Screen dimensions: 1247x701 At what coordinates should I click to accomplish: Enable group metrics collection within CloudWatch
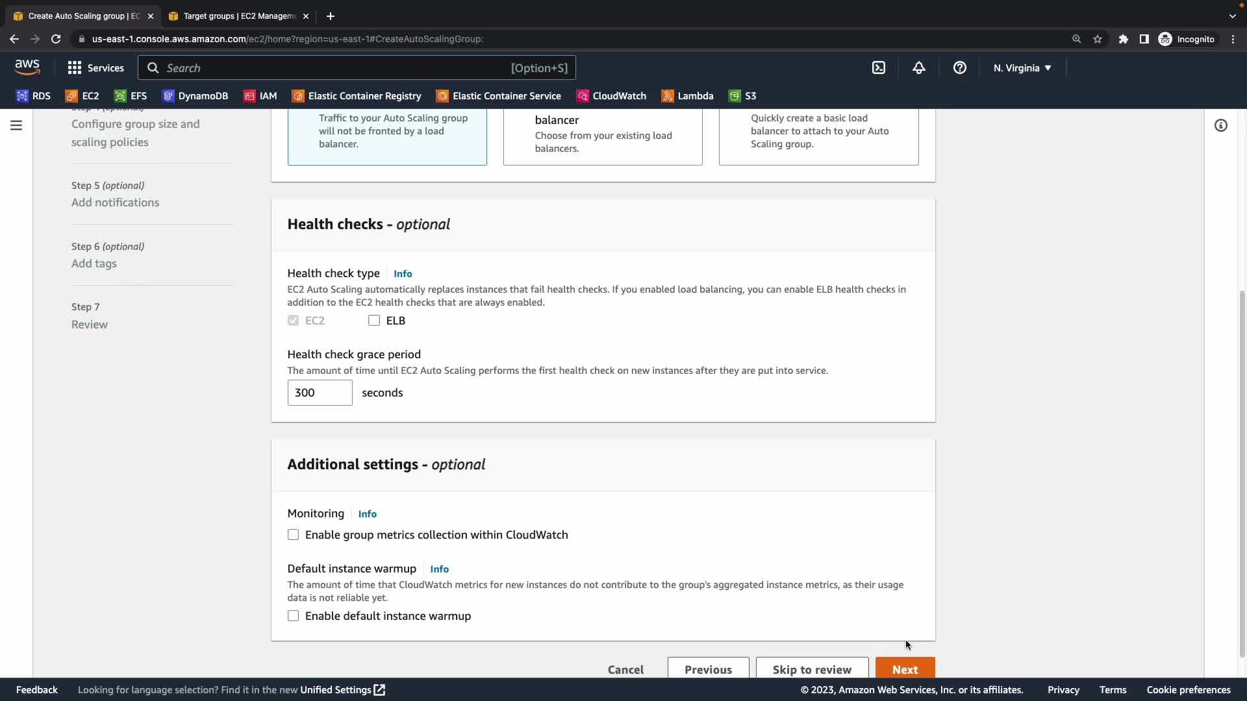(294, 535)
